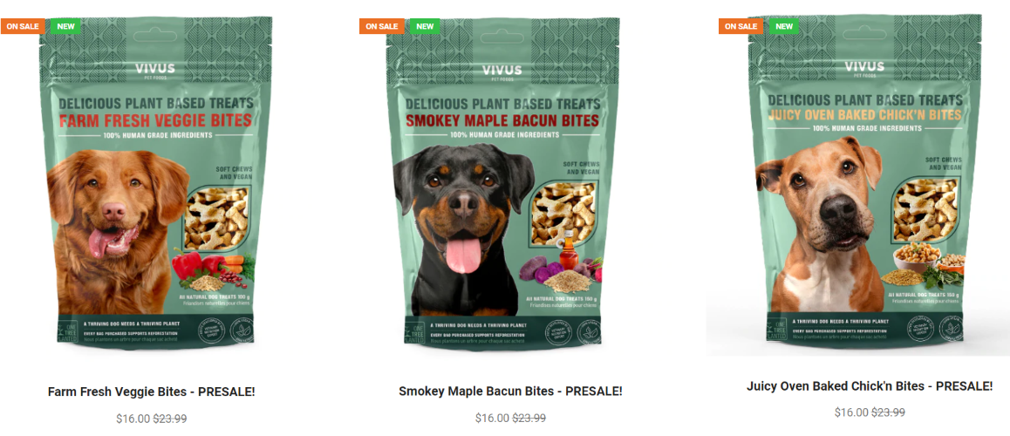Open the Smokey Maple Bacun Bites - PRESALE! link

pos(510,391)
